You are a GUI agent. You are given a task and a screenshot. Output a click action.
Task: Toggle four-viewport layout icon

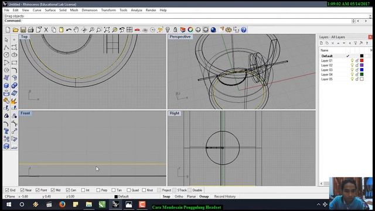[x=129, y=30]
